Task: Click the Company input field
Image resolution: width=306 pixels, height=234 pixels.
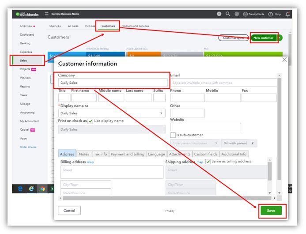Action: coord(113,83)
